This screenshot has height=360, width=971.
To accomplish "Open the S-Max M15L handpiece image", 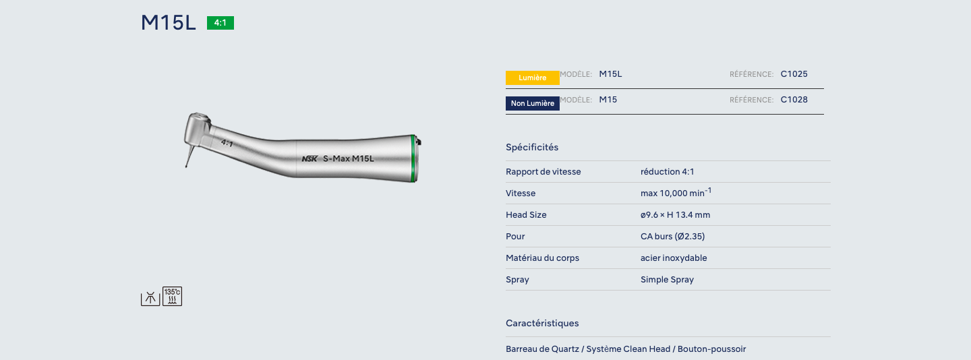I will click(301, 148).
